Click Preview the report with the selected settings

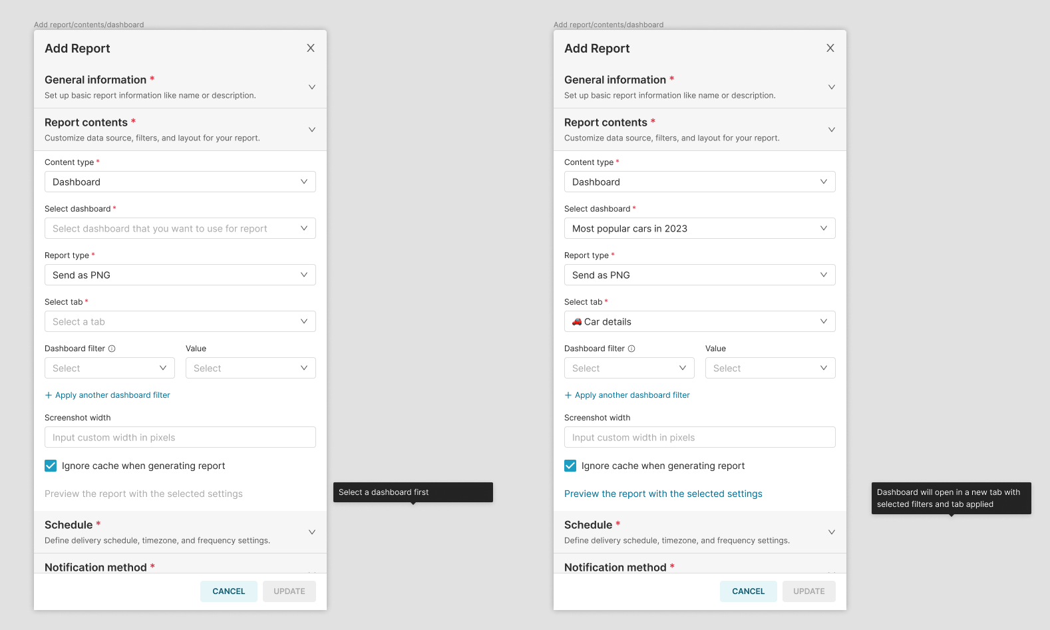click(663, 494)
